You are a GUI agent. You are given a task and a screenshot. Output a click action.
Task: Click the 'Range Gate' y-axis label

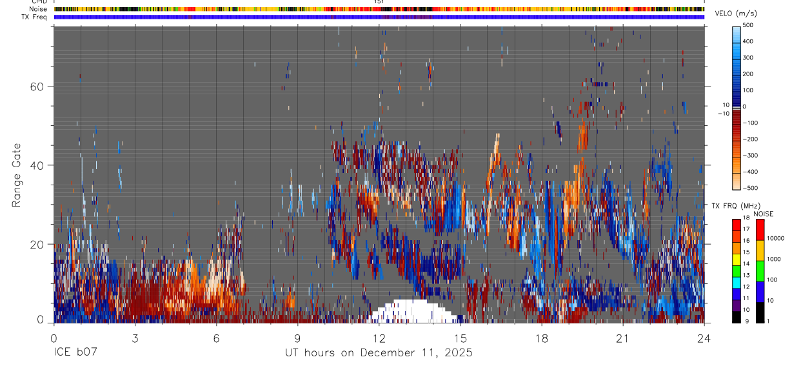coord(16,175)
